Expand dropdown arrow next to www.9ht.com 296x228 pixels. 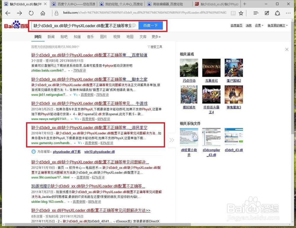coord(72,178)
